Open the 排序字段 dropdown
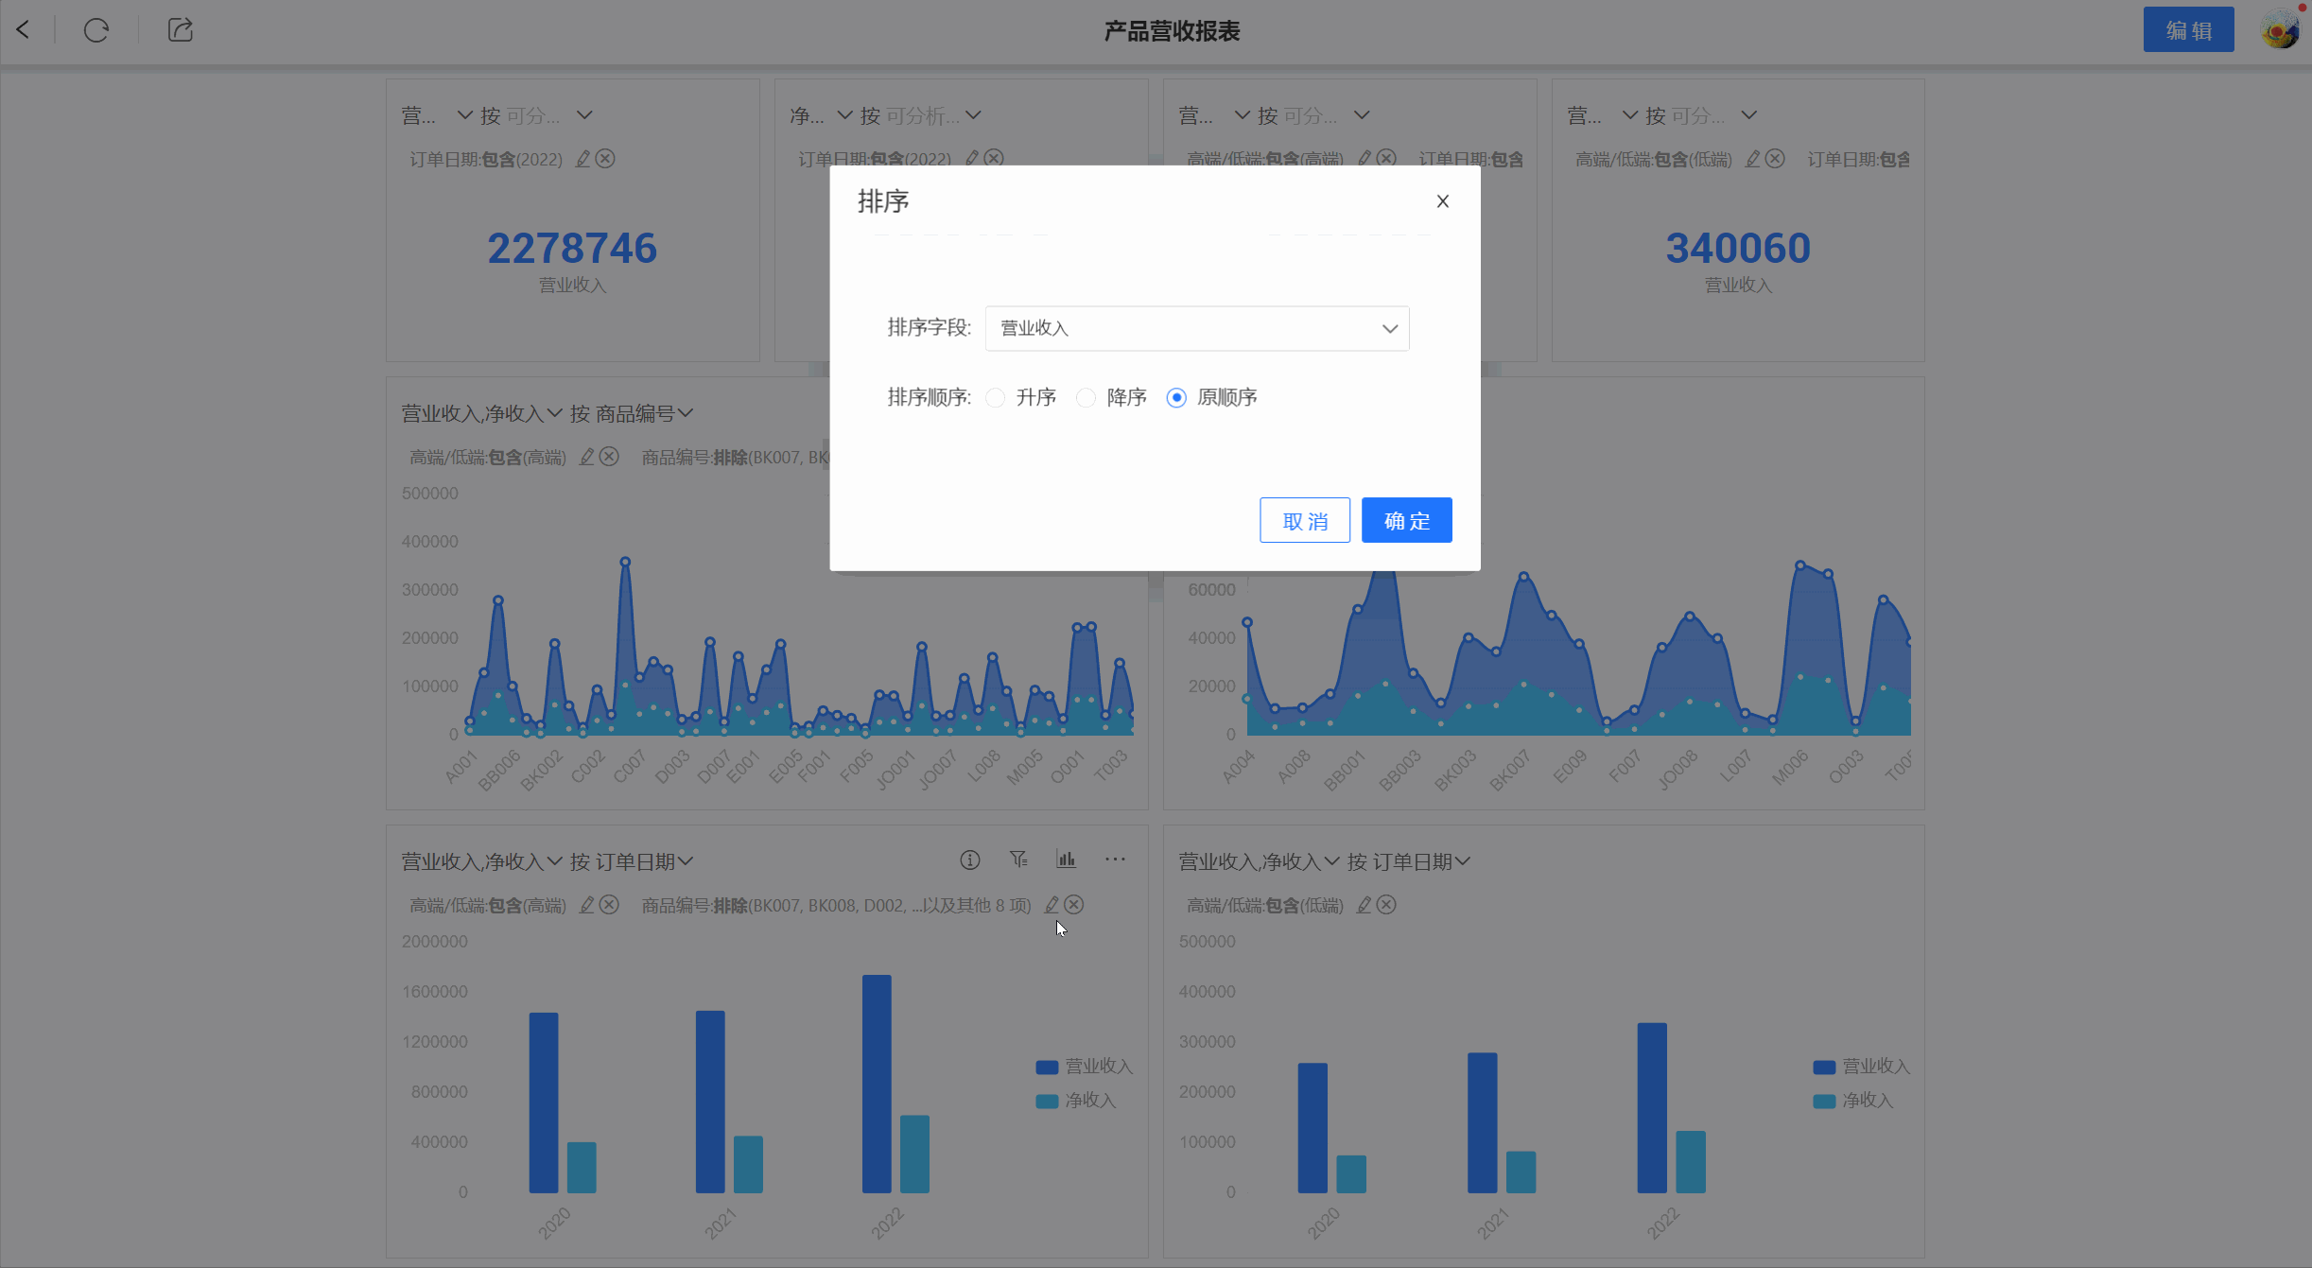The height and width of the screenshot is (1268, 2312). (x=1196, y=328)
